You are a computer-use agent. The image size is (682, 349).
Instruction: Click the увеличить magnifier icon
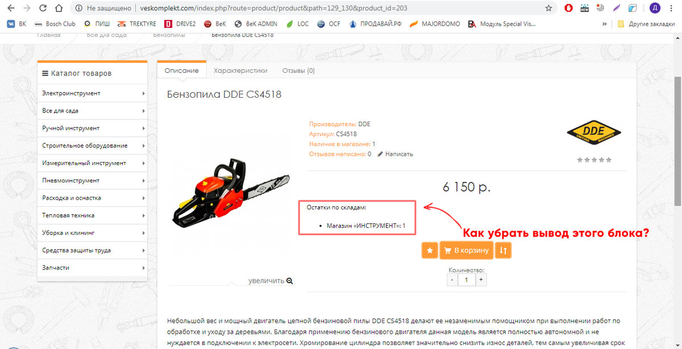(290, 281)
